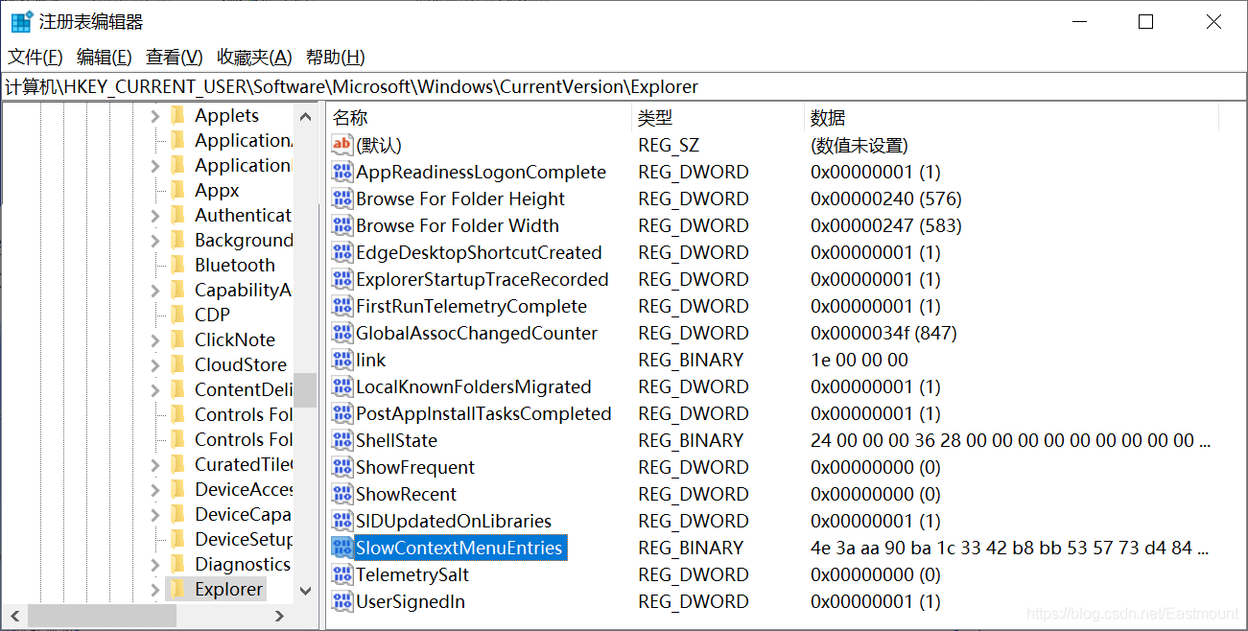Open the 文件(F) menu

[35, 58]
